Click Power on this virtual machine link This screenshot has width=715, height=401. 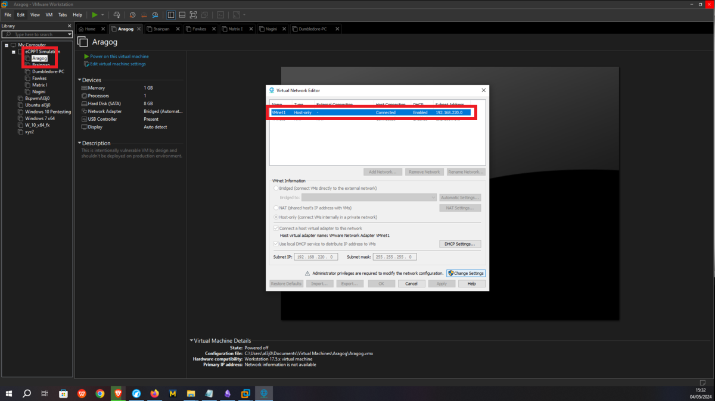(119, 57)
